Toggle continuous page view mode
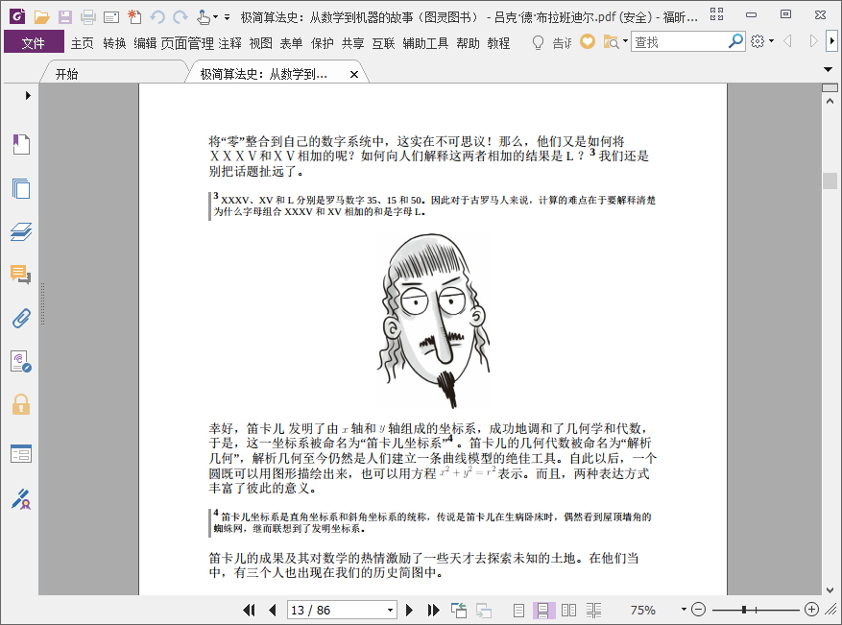The width and height of the screenshot is (842, 625). tap(542, 610)
